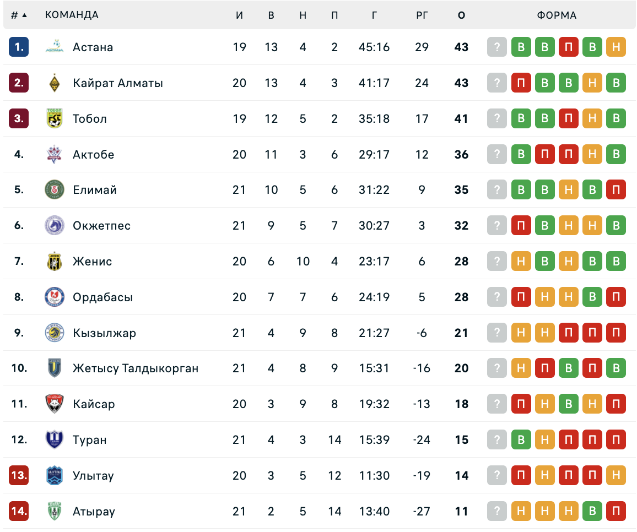Click the Ordabasy club badge
The height and width of the screenshot is (532, 637).
point(54,297)
